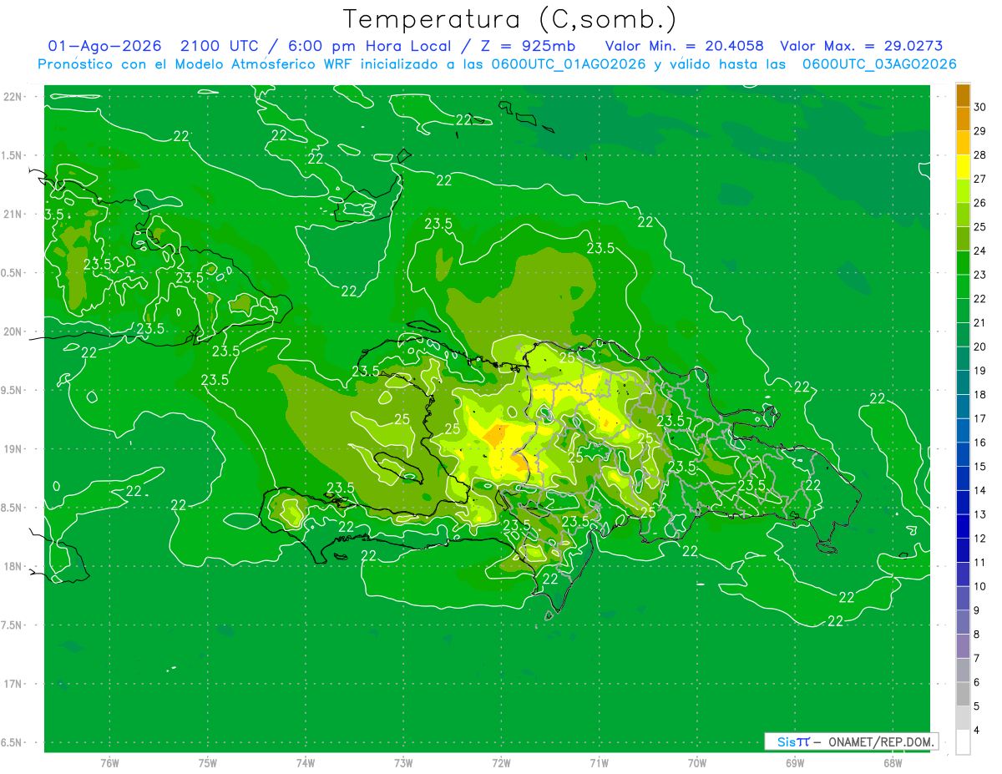The width and height of the screenshot is (1002, 774).
Task: Click the color legend value '30'
Action: (x=980, y=107)
